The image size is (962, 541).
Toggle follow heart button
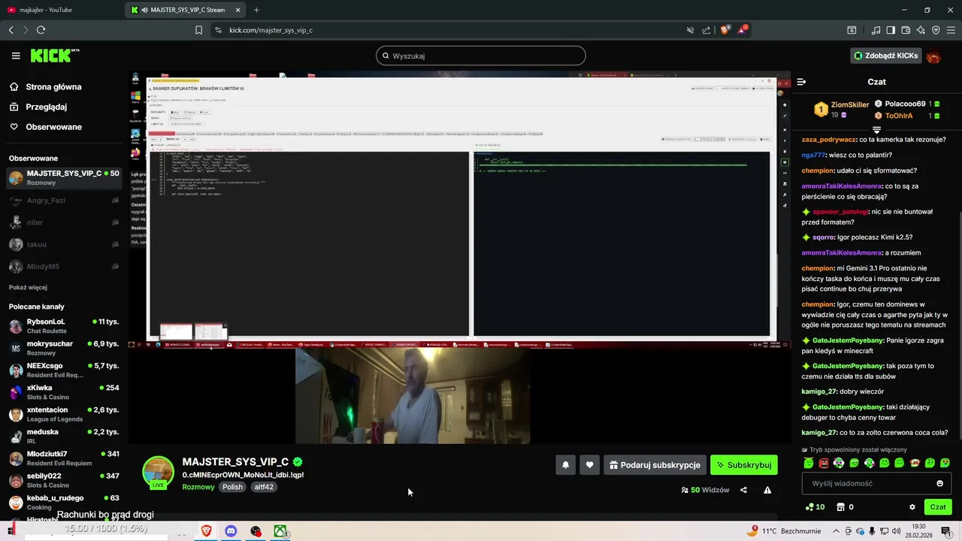(589, 465)
